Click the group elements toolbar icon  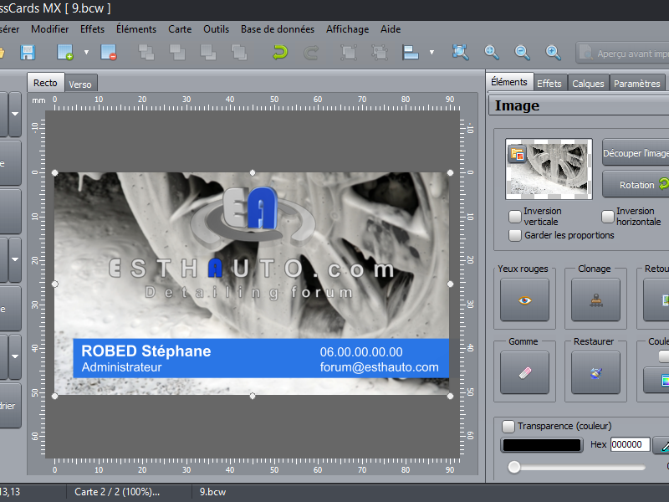click(349, 53)
